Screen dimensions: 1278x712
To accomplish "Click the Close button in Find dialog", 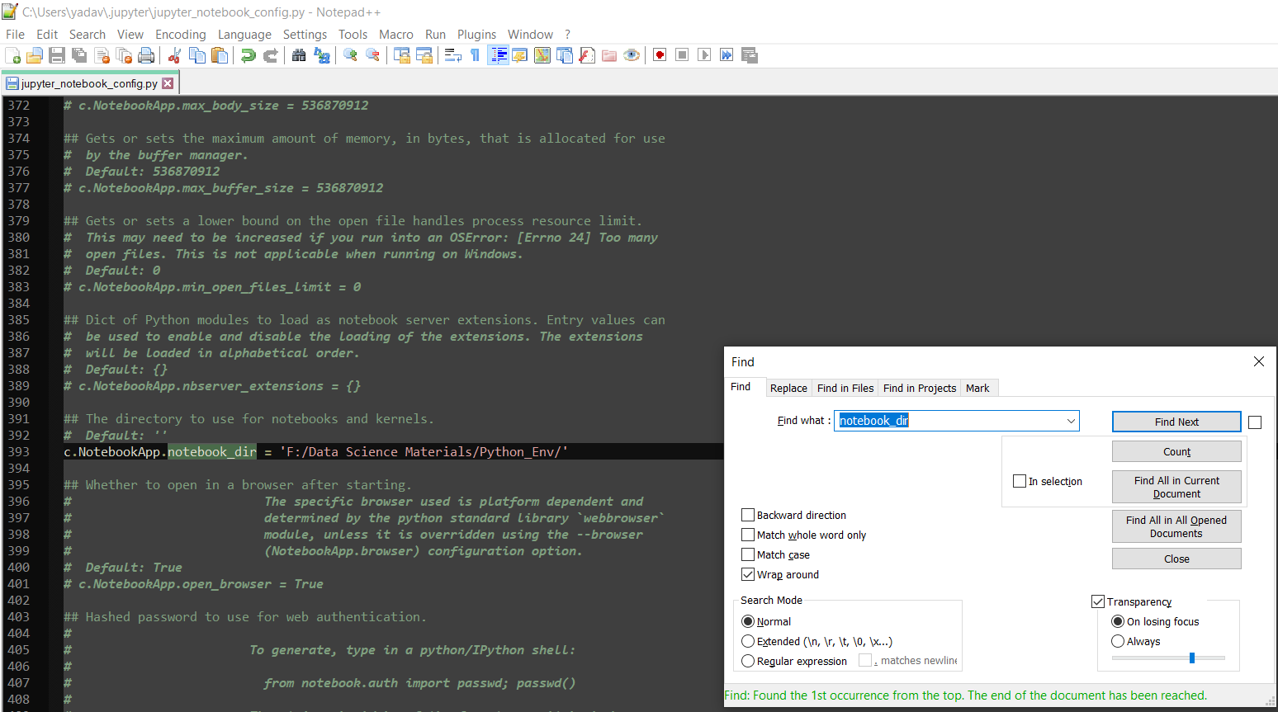I will click(x=1176, y=559).
